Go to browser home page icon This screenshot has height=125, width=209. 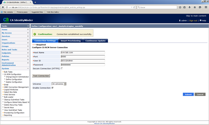[195, 7]
